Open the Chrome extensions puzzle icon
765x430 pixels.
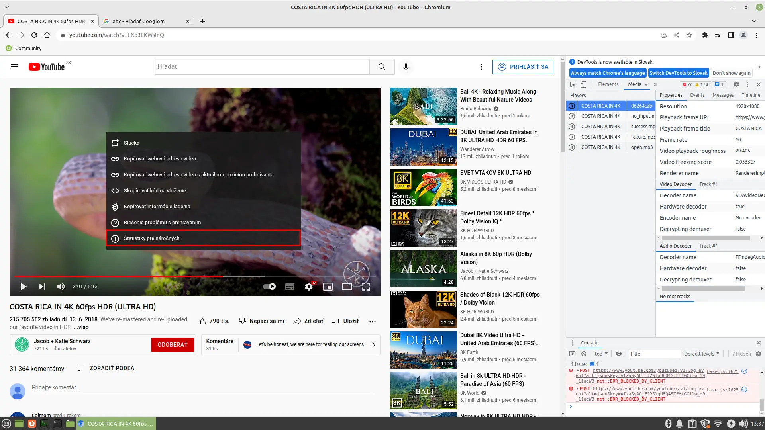coord(705,35)
